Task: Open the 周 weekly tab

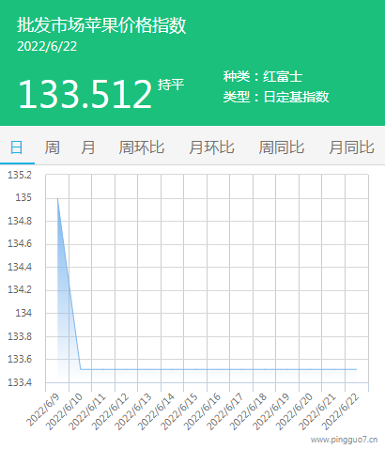Action: click(52, 147)
